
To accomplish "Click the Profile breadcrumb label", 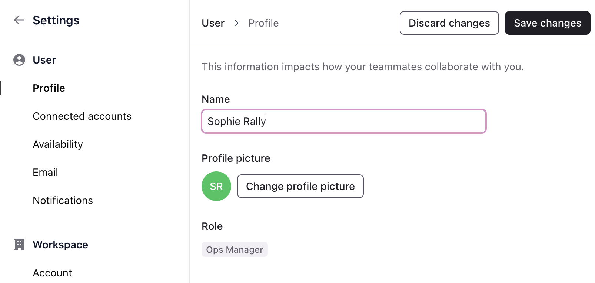I will pyautogui.click(x=263, y=23).
